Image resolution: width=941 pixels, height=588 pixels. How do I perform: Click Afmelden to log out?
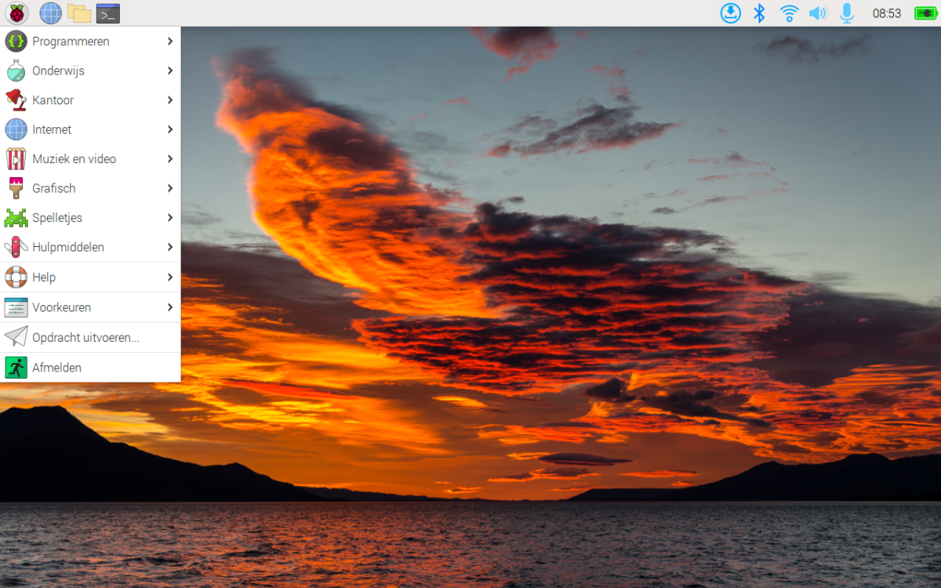(x=56, y=368)
